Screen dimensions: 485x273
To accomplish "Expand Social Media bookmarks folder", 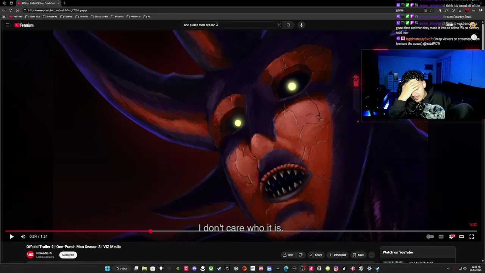I will [x=99, y=17].
